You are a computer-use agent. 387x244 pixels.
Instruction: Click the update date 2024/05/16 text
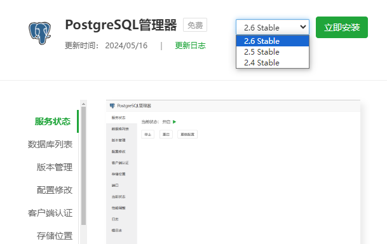(126, 46)
